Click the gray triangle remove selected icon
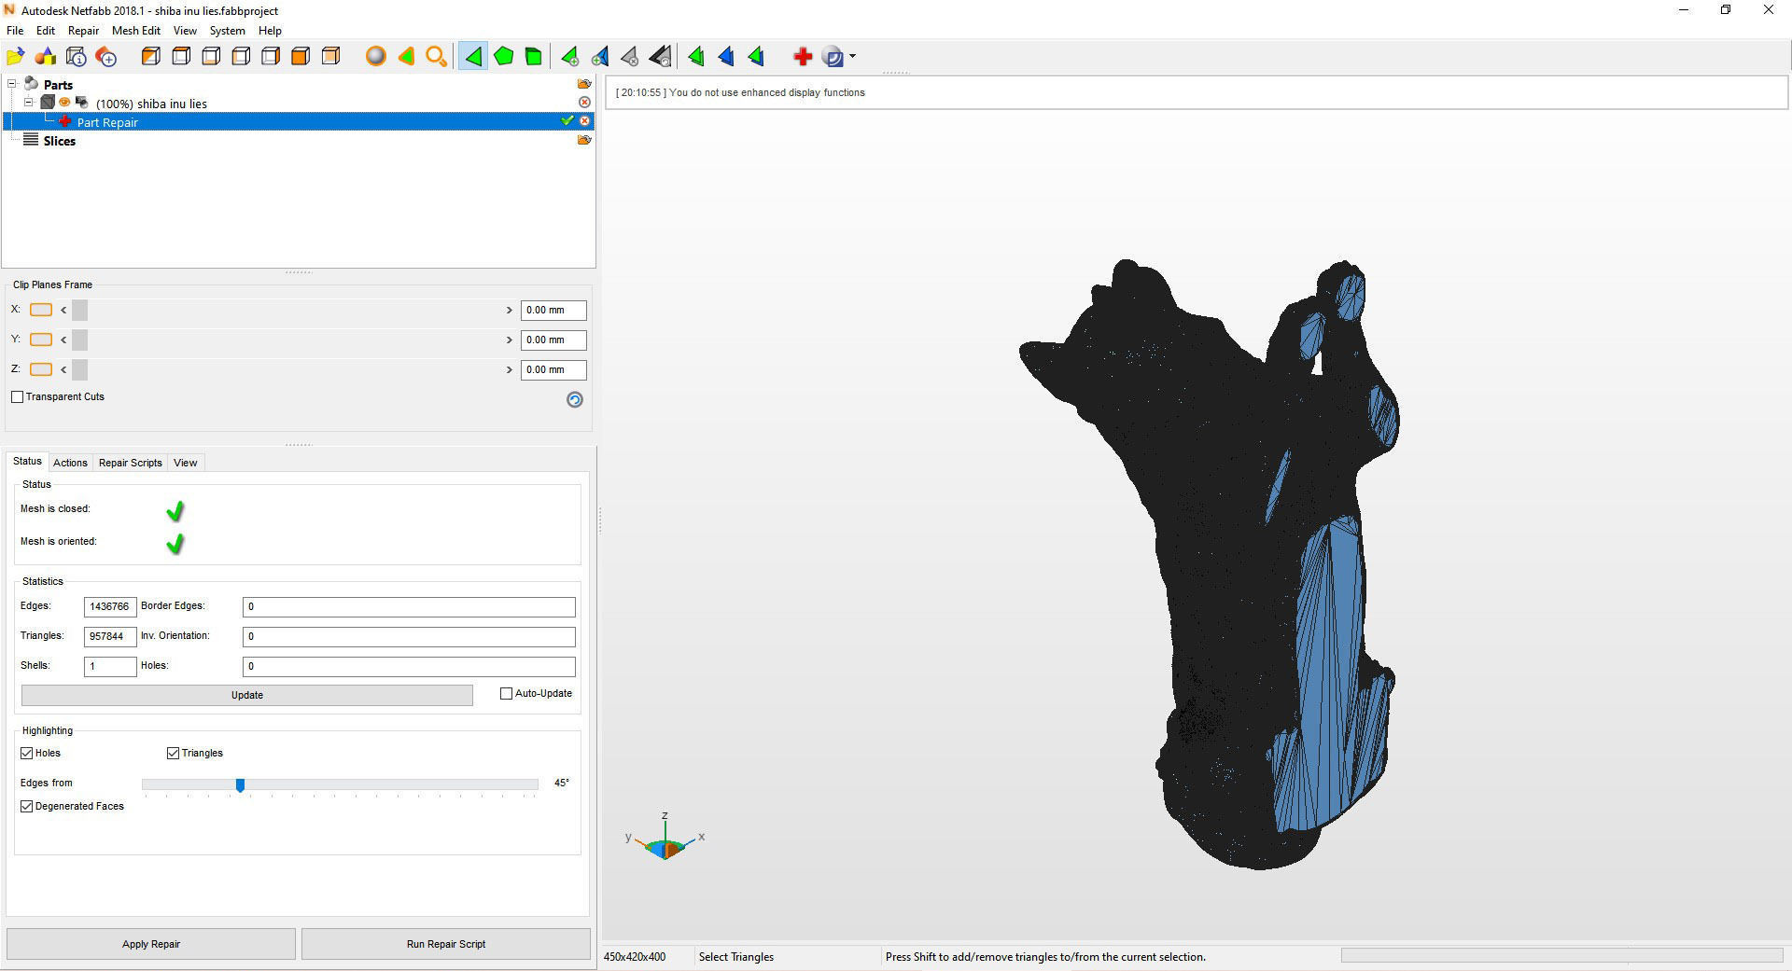This screenshot has width=1792, height=971. pos(630,57)
